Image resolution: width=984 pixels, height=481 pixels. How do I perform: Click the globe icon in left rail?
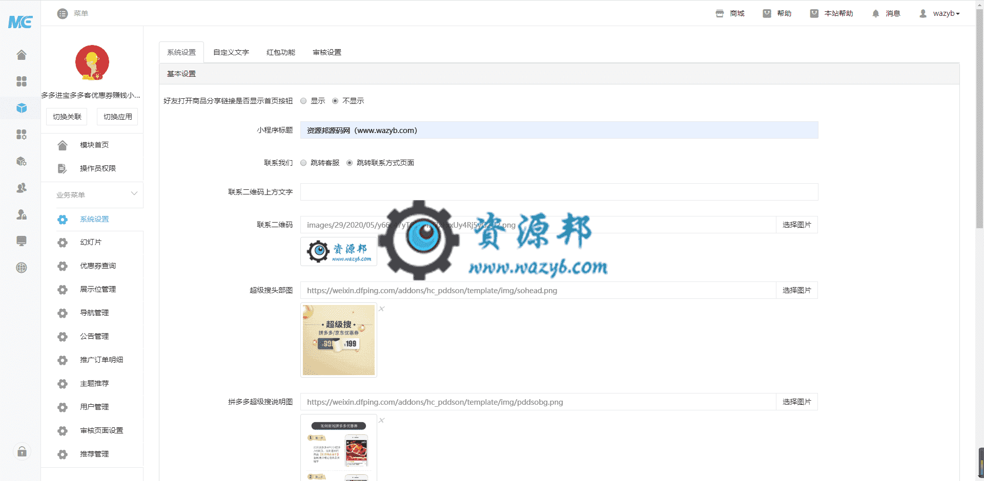21,268
